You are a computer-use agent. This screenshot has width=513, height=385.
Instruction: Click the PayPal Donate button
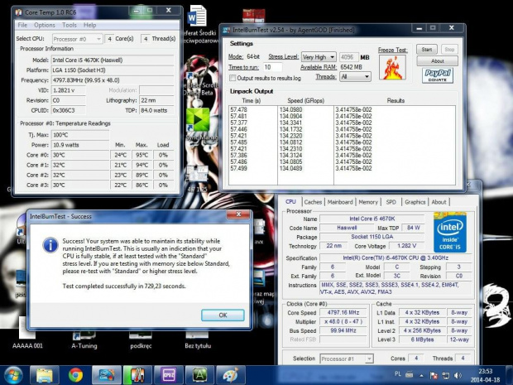438,75
